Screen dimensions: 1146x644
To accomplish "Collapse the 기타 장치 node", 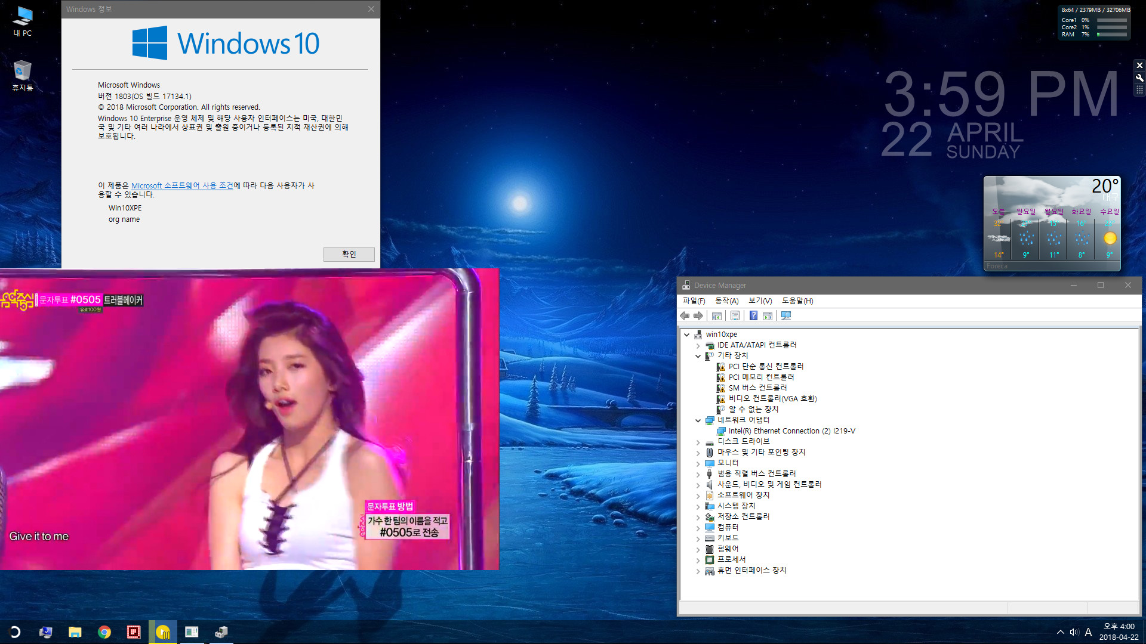I will (x=698, y=356).
